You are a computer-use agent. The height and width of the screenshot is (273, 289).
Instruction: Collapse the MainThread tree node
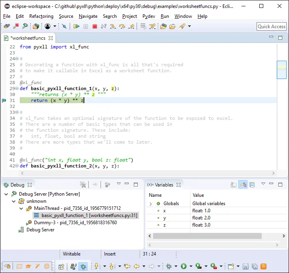(x=21, y=209)
